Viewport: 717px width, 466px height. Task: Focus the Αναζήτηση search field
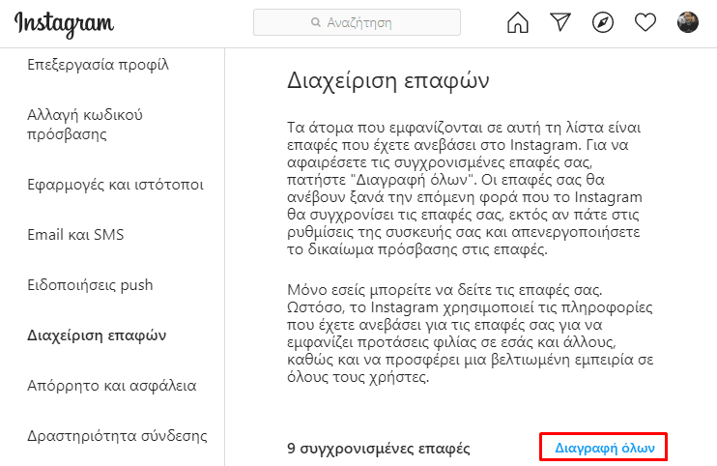click(357, 22)
